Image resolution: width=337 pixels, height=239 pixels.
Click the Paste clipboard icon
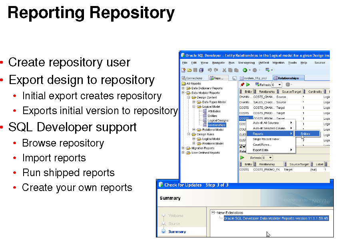pos(236,70)
